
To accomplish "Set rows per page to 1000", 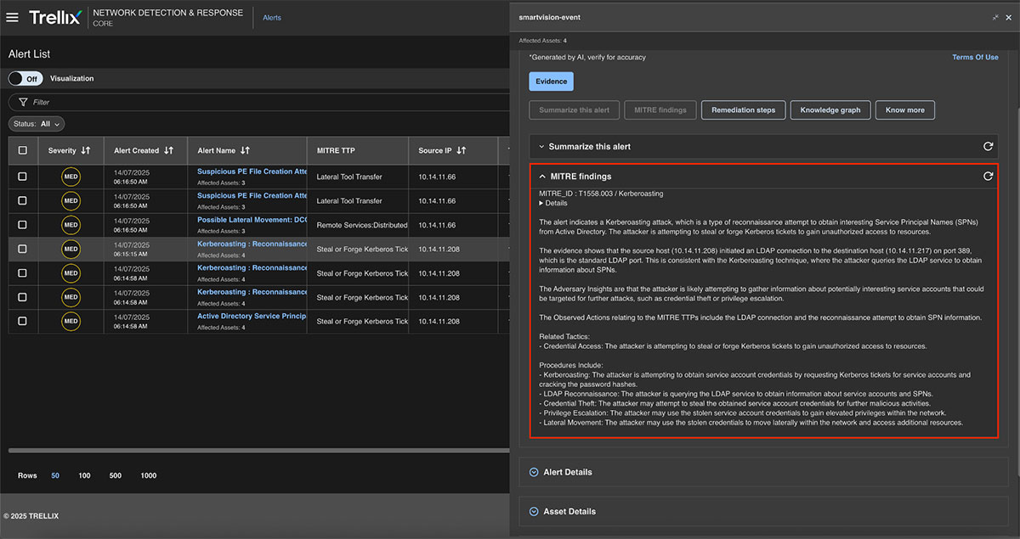I will [149, 475].
